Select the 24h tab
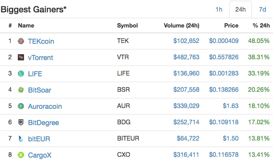274x163 pixels. tap(240, 9)
